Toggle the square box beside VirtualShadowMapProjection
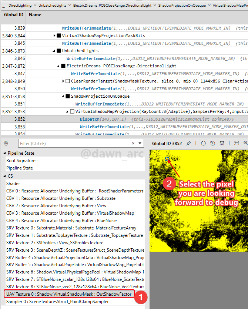 click(72, 111)
